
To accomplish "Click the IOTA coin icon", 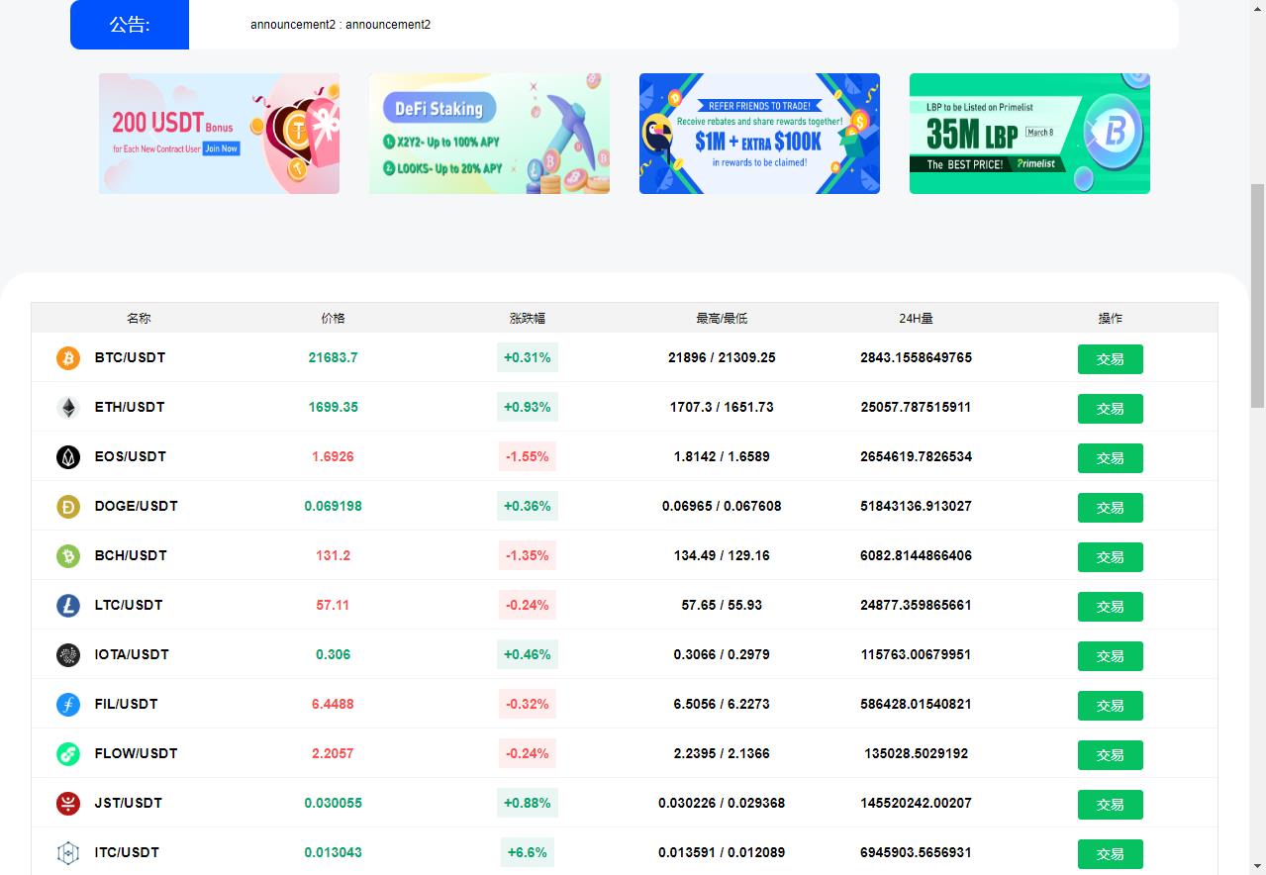I will (x=68, y=655).
